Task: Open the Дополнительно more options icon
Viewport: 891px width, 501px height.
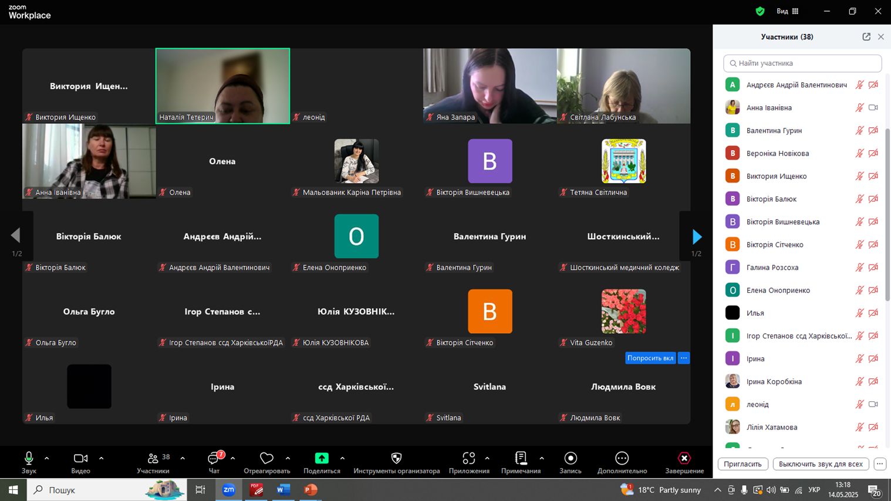Action: pyautogui.click(x=622, y=458)
